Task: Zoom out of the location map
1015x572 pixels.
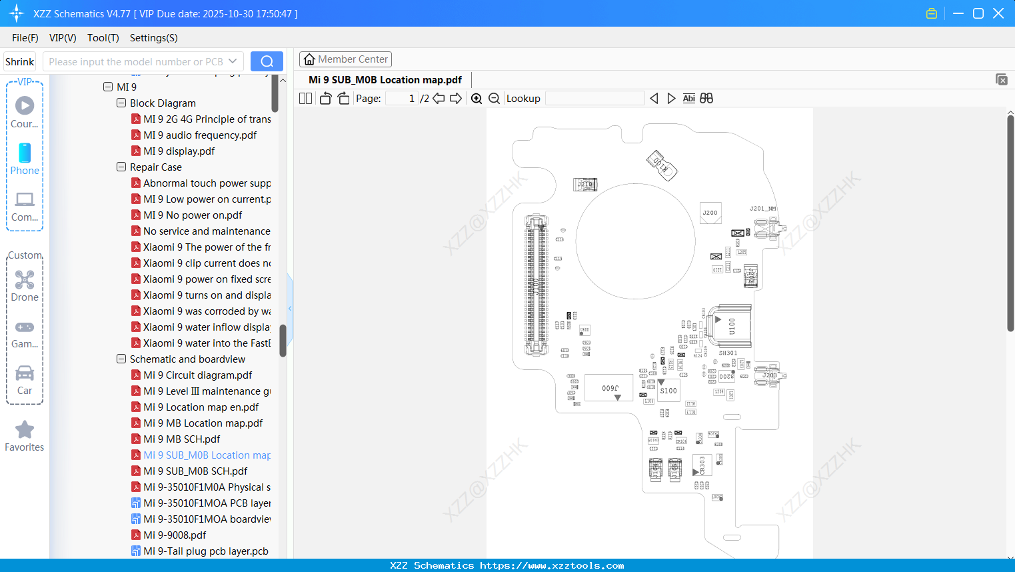Action: coord(494,98)
